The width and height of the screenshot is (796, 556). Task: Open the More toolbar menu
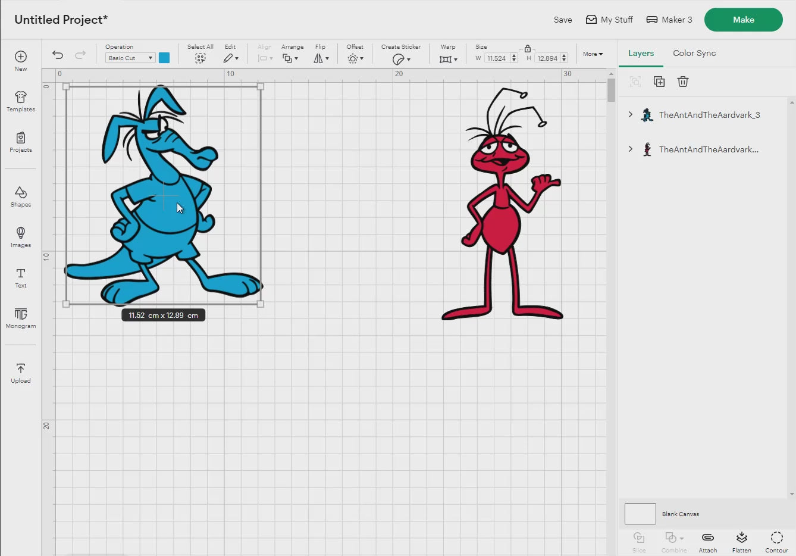593,54
